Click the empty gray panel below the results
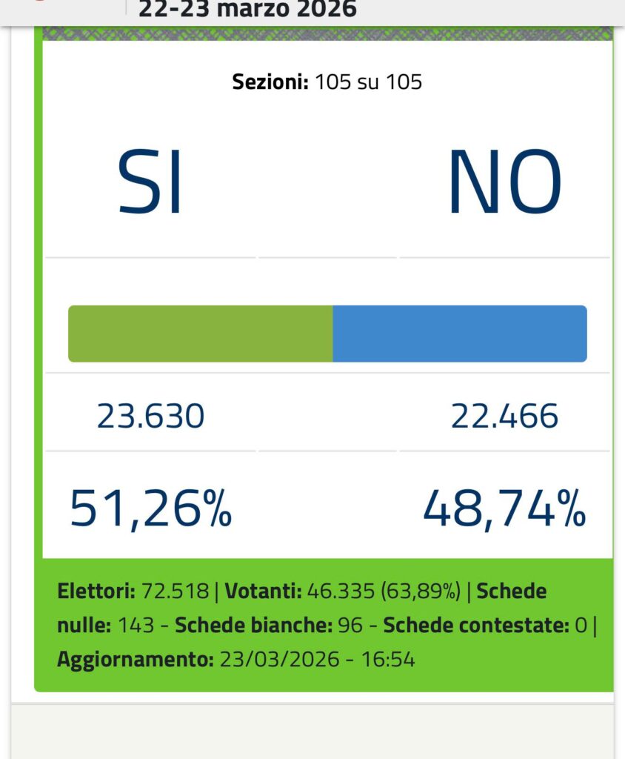Image resolution: width=625 pixels, height=759 pixels. [x=312, y=732]
